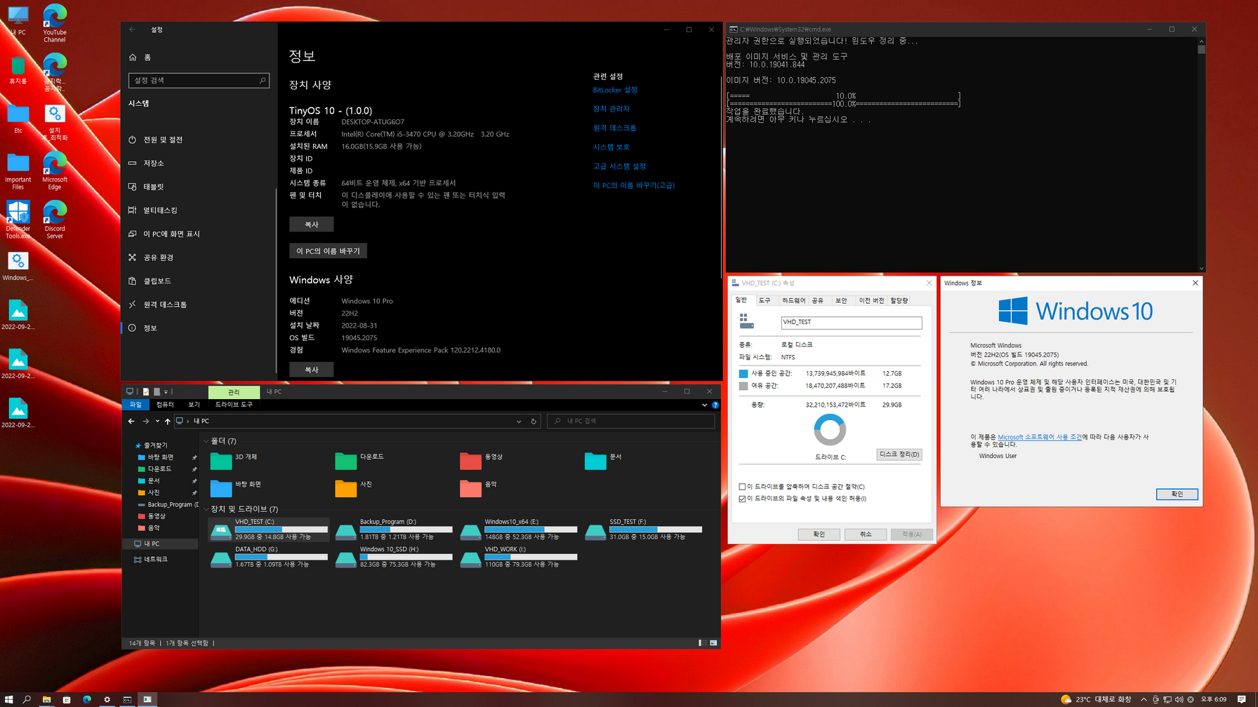
Task: Open Defender Tools.exe desktop icon
Action: point(18,220)
